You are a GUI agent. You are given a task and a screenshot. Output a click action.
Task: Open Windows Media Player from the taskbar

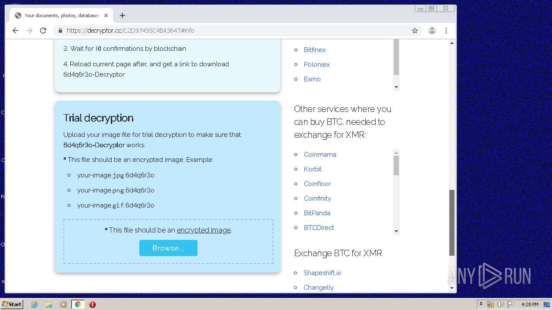pos(63,304)
